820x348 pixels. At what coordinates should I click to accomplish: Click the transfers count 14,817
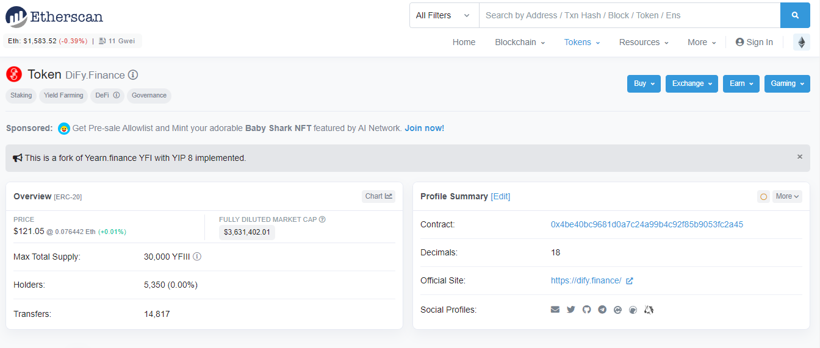click(157, 314)
